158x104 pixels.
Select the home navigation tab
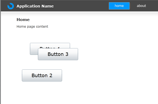pyautogui.click(x=119, y=6)
